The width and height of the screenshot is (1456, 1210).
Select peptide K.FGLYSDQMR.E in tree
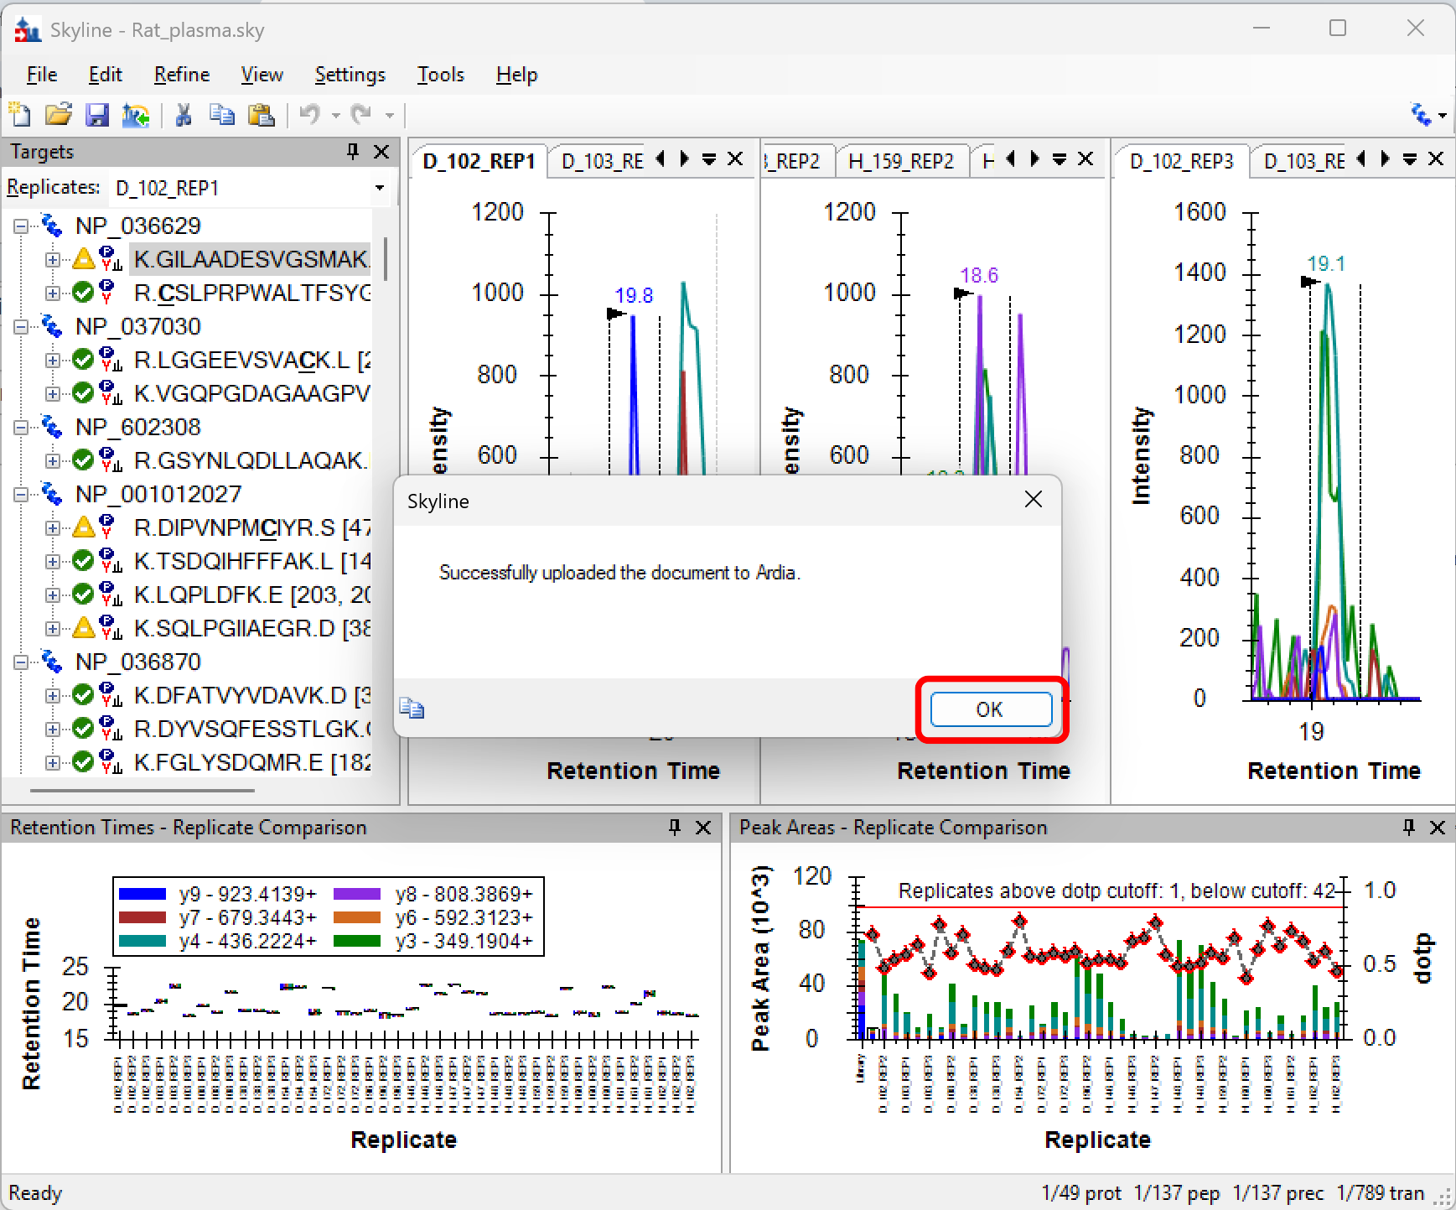(251, 762)
